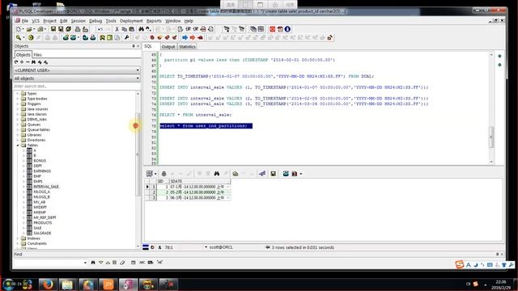Click the blue info circle toolbar icon
The image size is (518, 291).
pyautogui.click(x=287, y=29)
